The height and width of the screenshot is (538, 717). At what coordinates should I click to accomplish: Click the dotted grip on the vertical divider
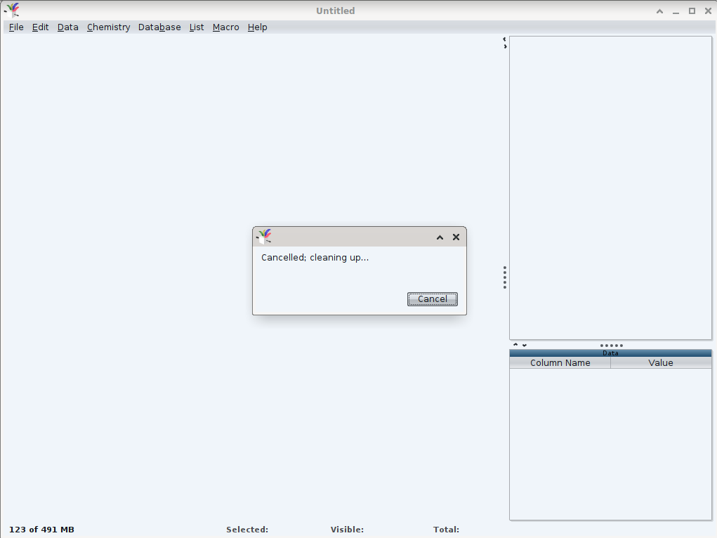point(505,277)
